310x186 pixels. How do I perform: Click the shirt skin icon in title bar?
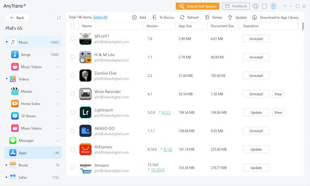(264, 6)
